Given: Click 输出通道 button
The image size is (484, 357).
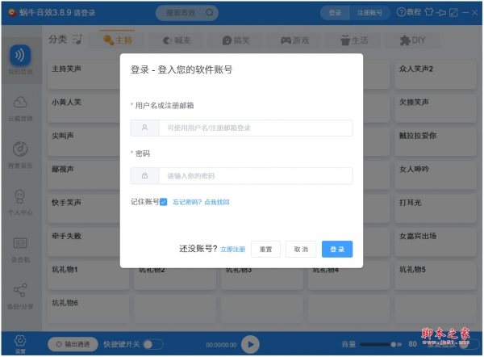Looking at the screenshot, I should click(x=73, y=344).
